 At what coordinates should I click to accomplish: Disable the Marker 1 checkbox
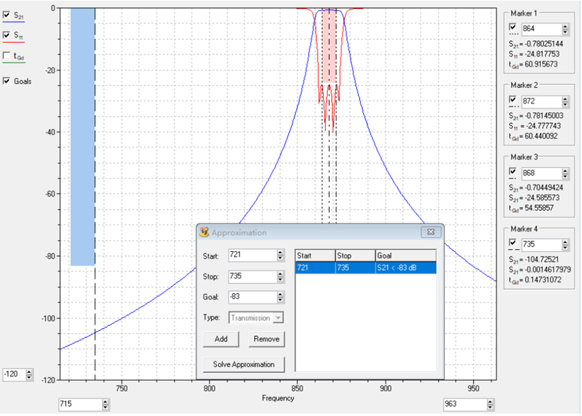[x=513, y=27]
